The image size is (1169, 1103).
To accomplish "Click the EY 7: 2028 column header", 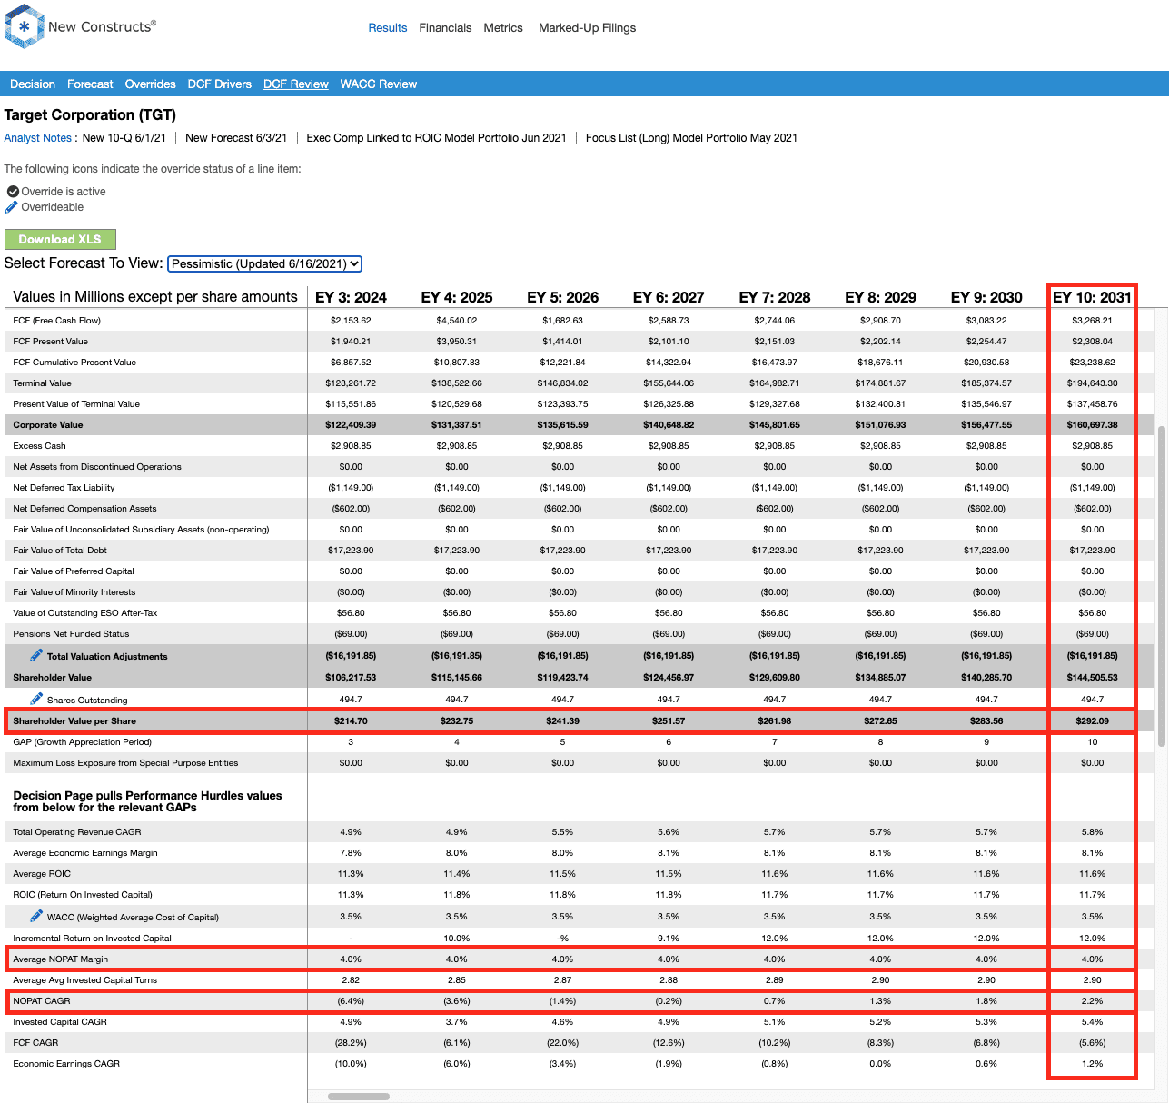I will (775, 297).
